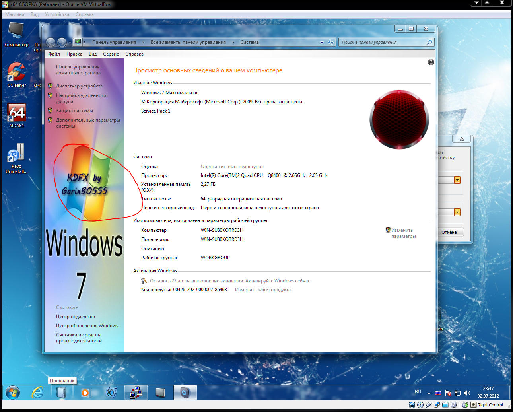Open Счетчики и средства производительности
Image resolution: width=513 pixels, height=412 pixels.
(79, 338)
